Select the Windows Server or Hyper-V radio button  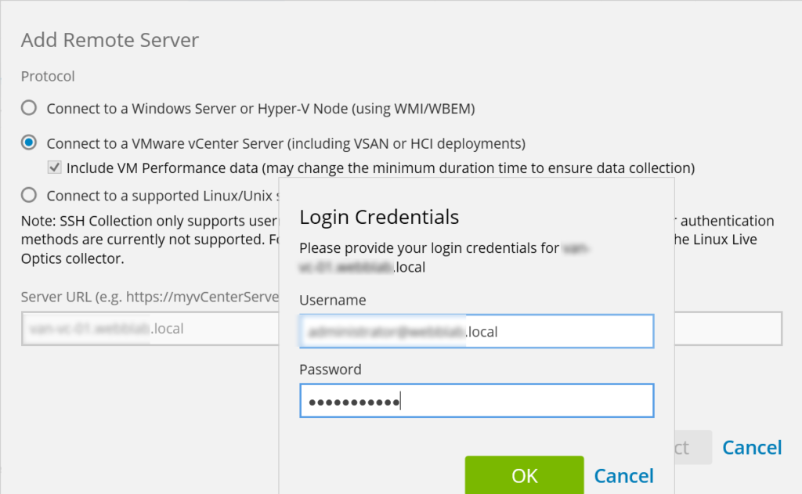click(x=29, y=108)
